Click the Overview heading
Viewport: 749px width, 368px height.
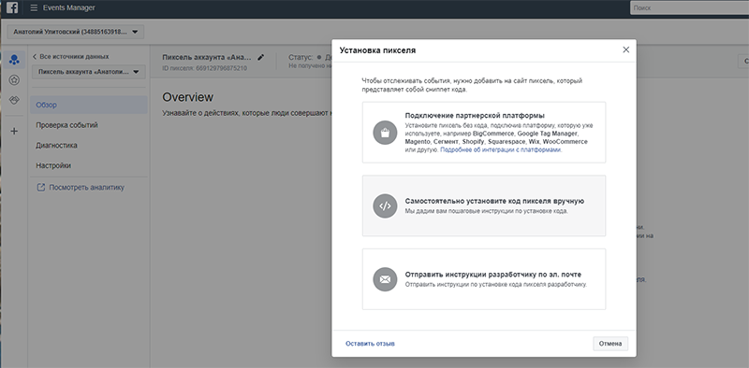(188, 97)
